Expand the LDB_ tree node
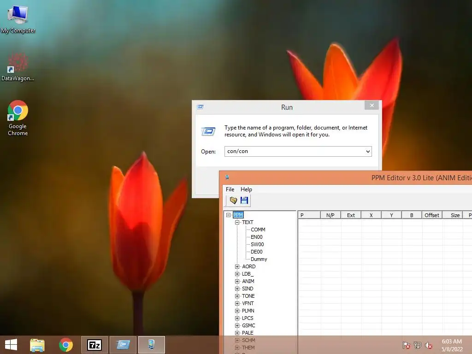 pos(237,274)
